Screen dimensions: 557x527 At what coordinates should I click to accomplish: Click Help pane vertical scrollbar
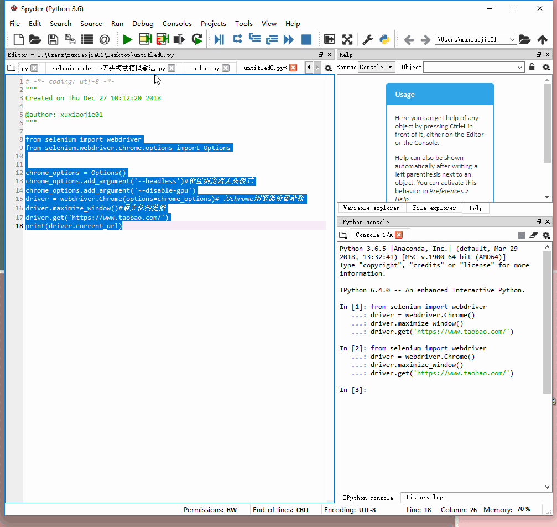point(547,123)
